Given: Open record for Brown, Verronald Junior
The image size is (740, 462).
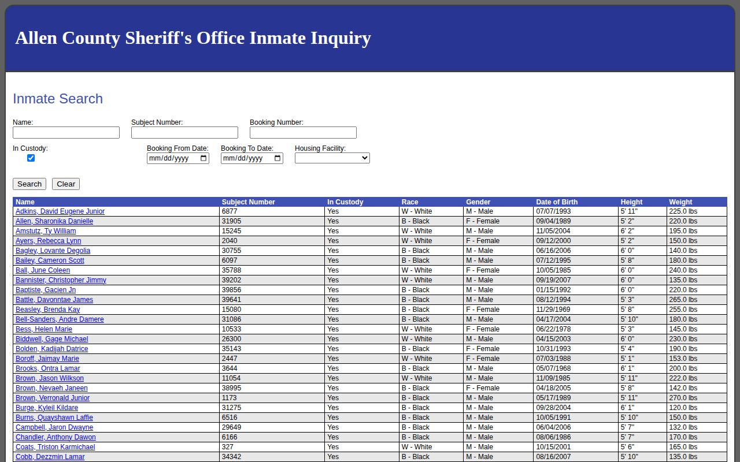Looking at the screenshot, I should pos(53,398).
